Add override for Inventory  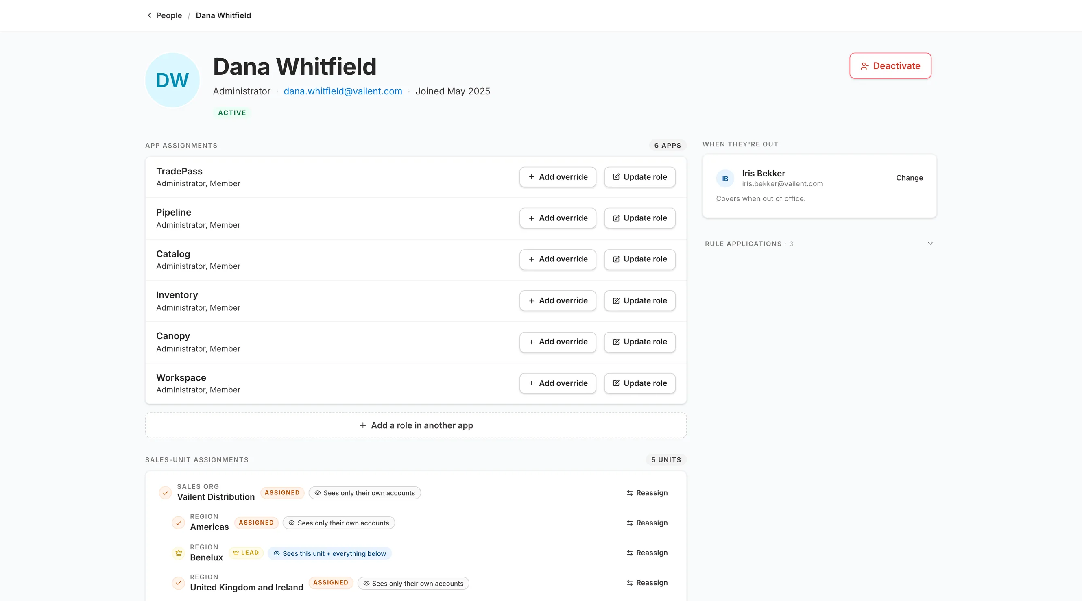point(557,301)
